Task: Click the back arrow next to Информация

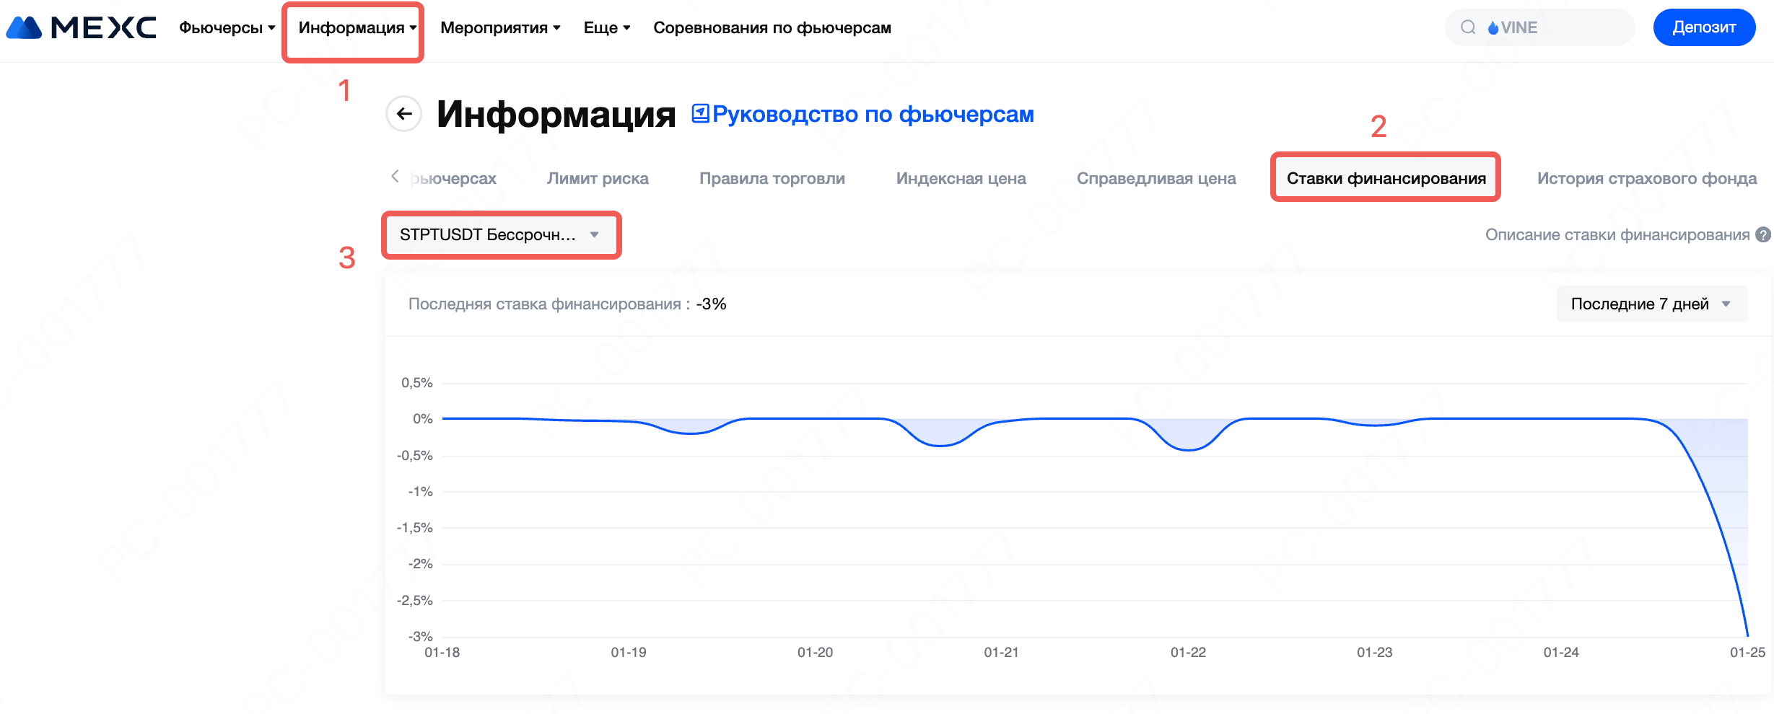Action: [404, 114]
